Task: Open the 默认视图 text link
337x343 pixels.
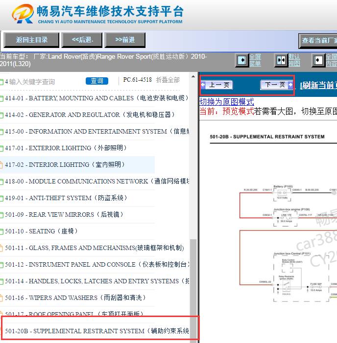Action: (294, 60)
